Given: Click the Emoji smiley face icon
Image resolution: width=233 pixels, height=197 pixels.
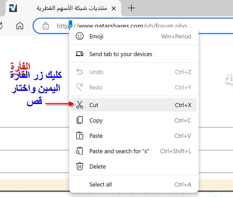Looking at the screenshot, I should [x=80, y=36].
